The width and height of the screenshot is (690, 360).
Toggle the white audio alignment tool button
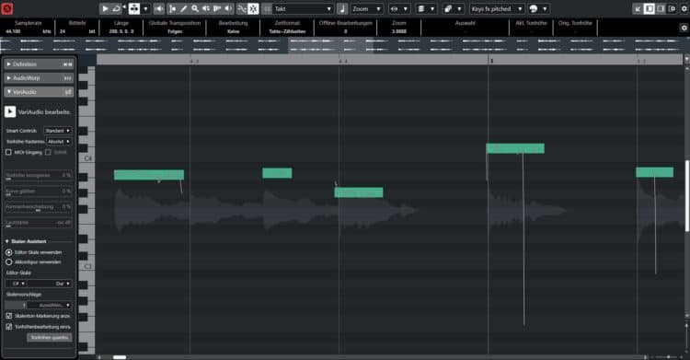pyautogui.click(x=134, y=9)
